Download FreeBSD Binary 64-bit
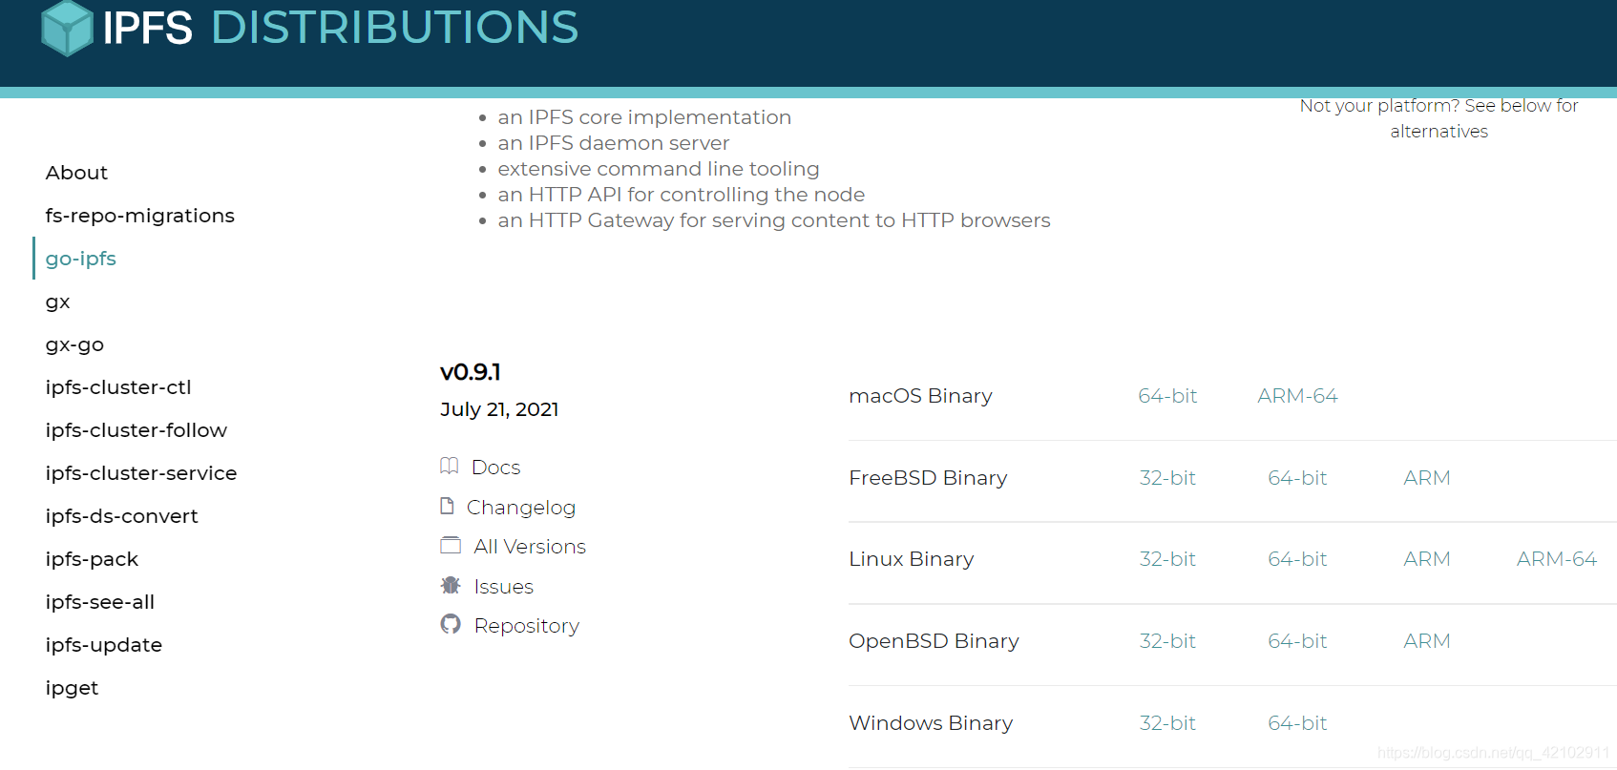This screenshot has width=1617, height=770. (x=1297, y=478)
